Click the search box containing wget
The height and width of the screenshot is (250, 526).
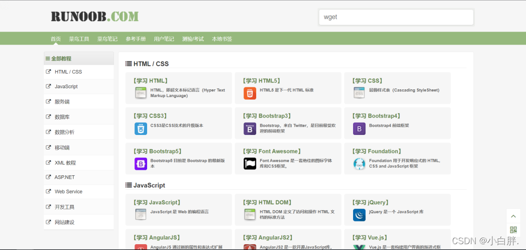396,17
